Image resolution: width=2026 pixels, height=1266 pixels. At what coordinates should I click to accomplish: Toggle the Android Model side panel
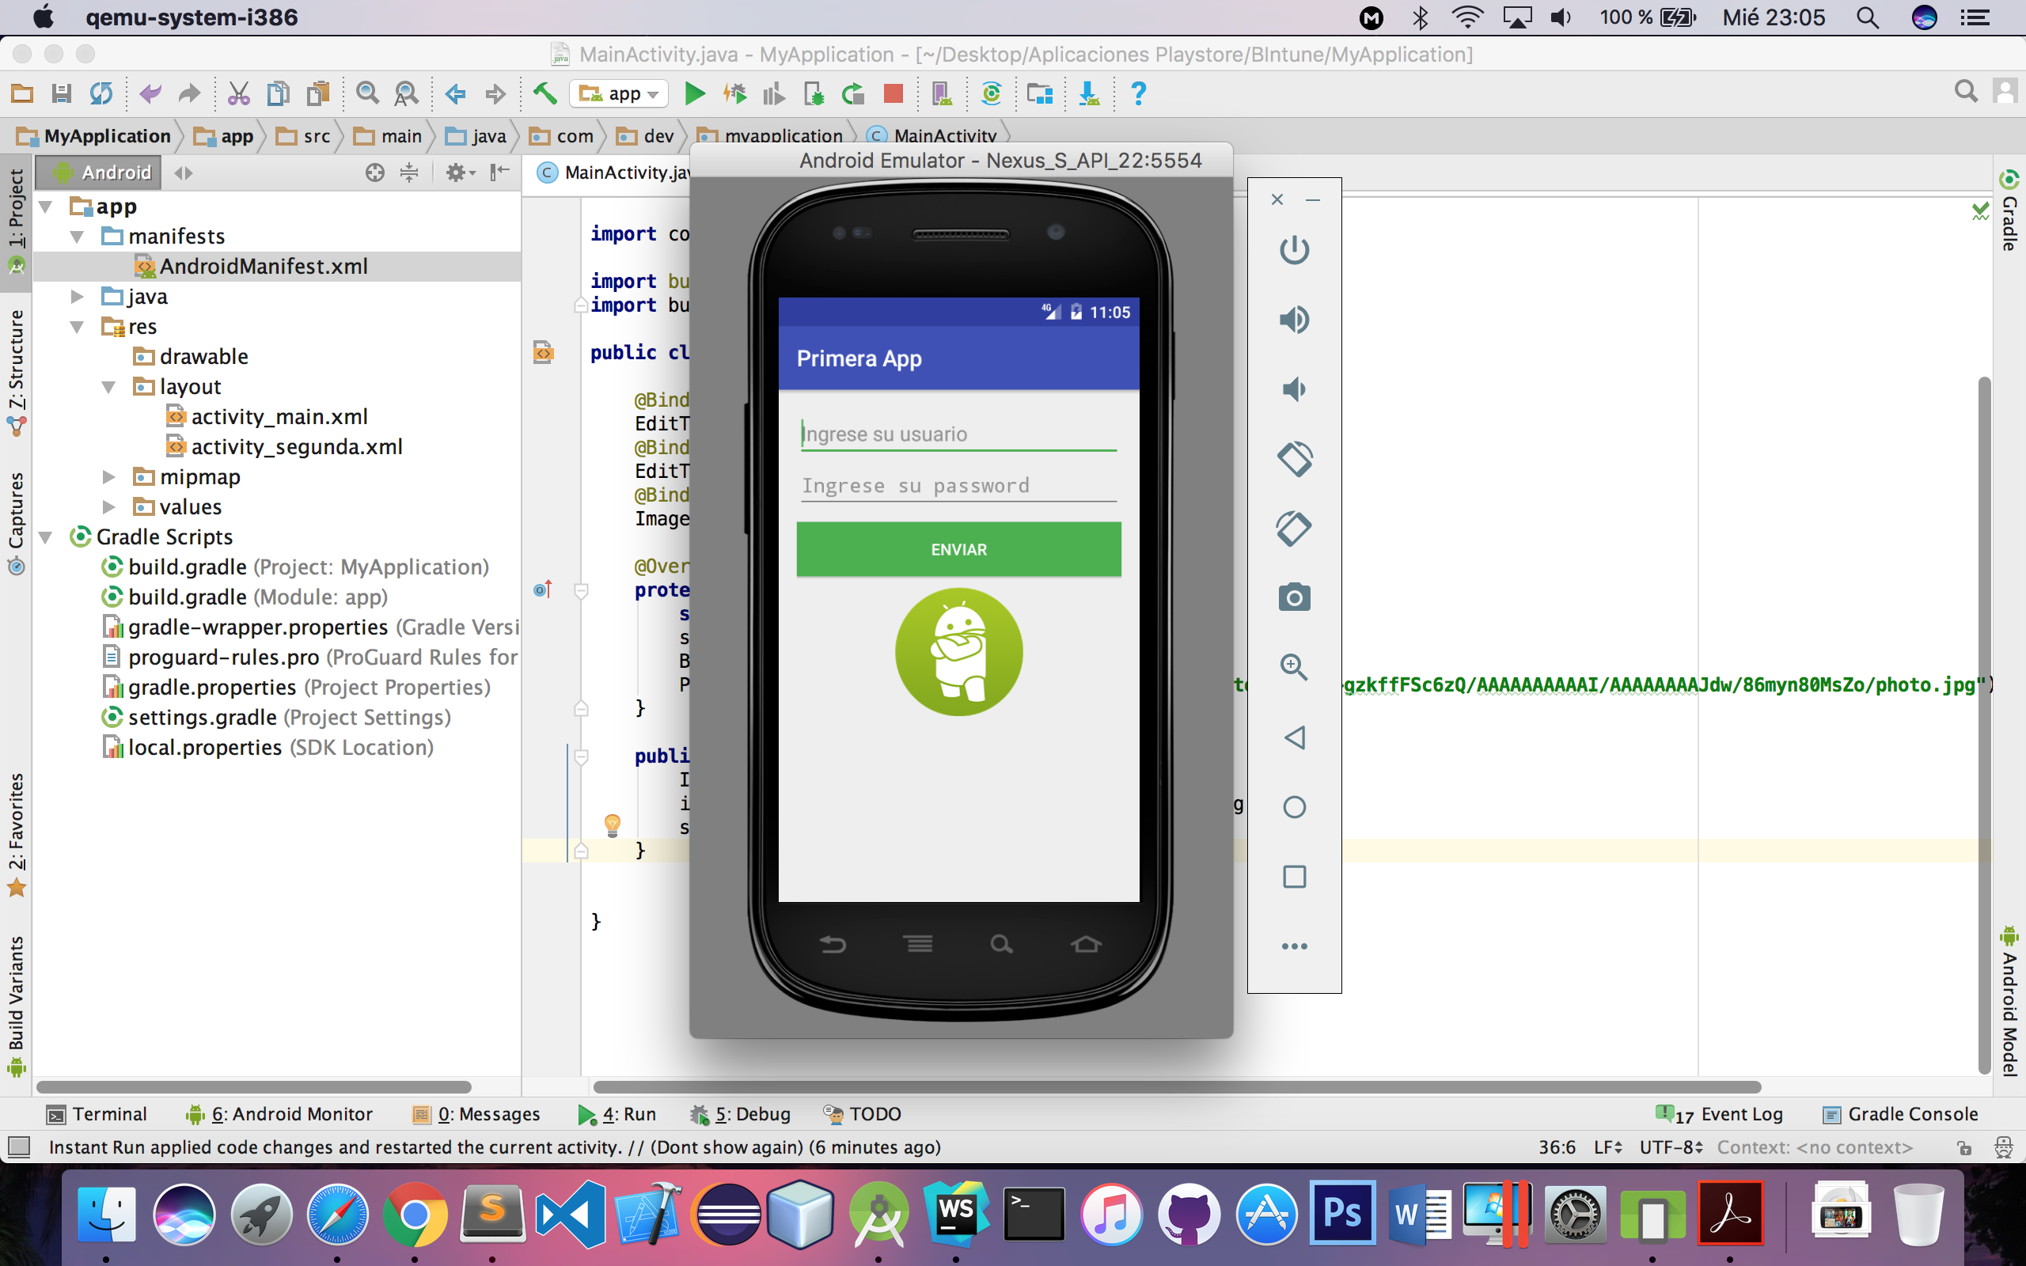pos(2009,1002)
